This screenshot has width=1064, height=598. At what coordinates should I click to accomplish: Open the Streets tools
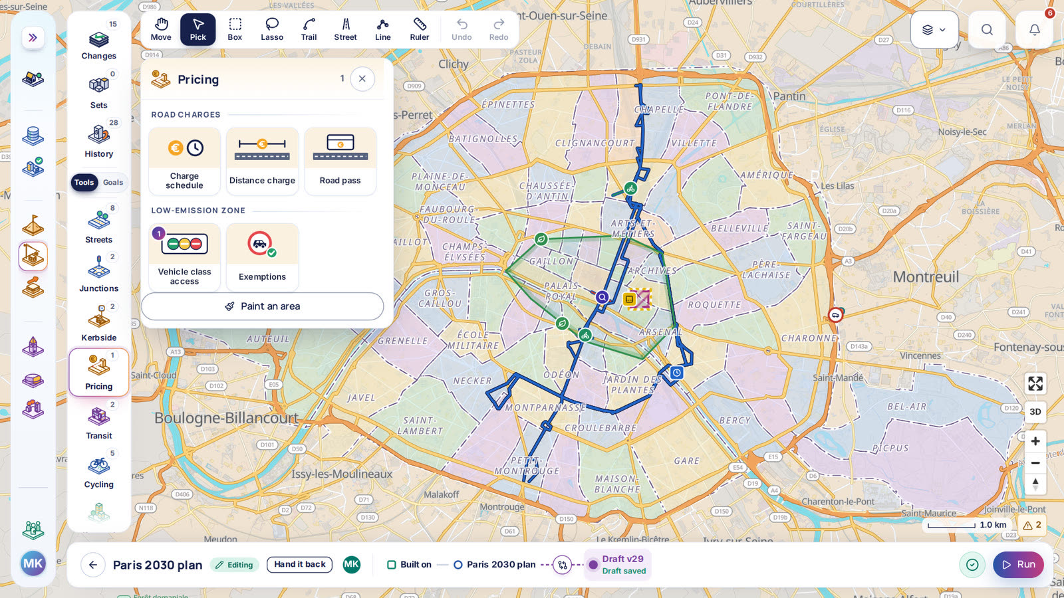point(99,225)
